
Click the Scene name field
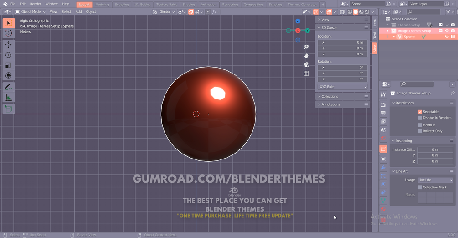tap(367, 4)
